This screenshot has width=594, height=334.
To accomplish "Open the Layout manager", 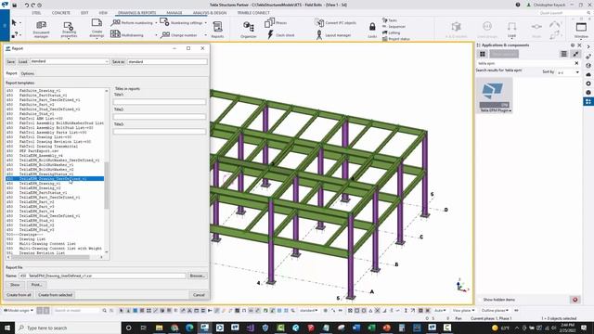I will [x=333, y=35].
